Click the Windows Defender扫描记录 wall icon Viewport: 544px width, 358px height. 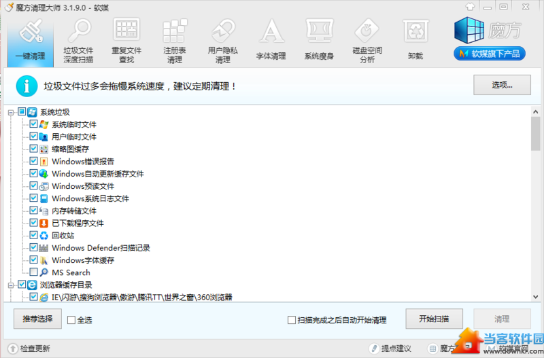44,248
